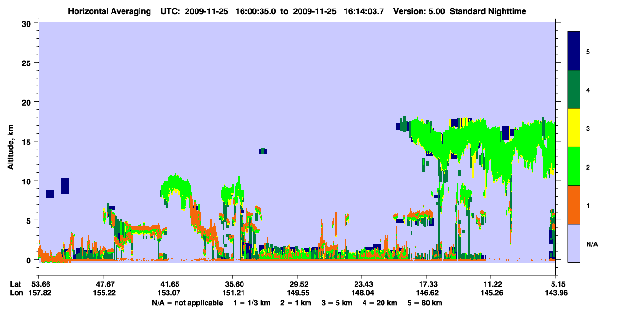Screen dimensions: 617x316
Task: Click longitude value 143.96
Action: pos(556,293)
